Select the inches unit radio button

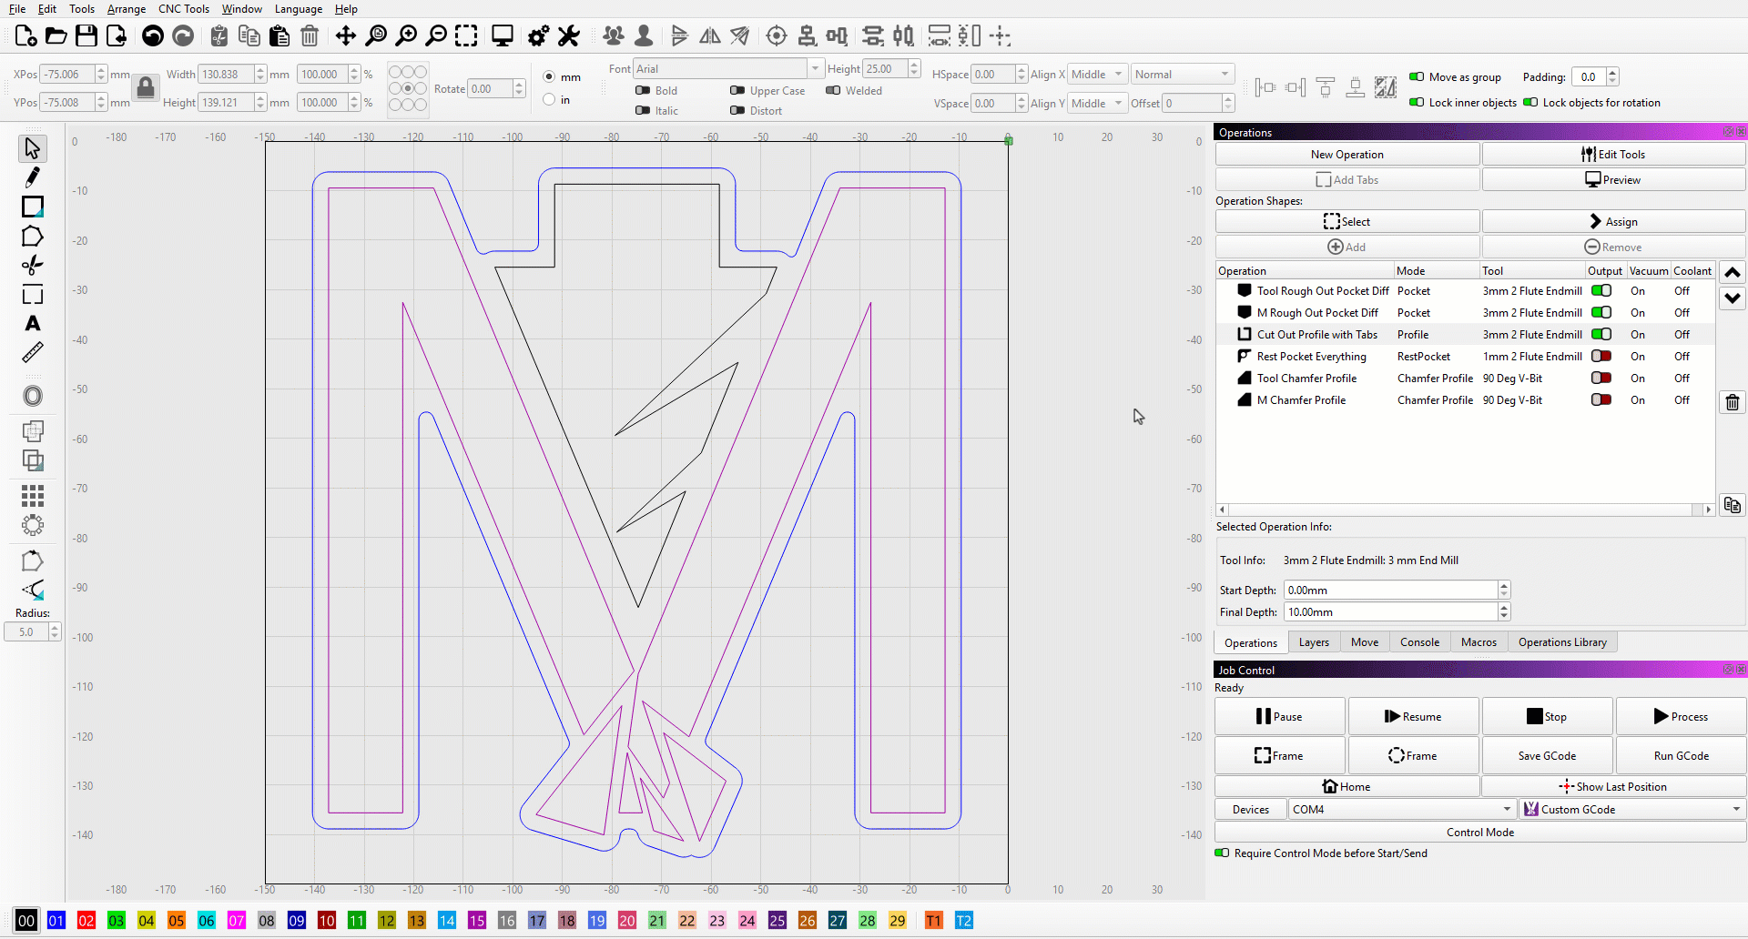coord(549,100)
